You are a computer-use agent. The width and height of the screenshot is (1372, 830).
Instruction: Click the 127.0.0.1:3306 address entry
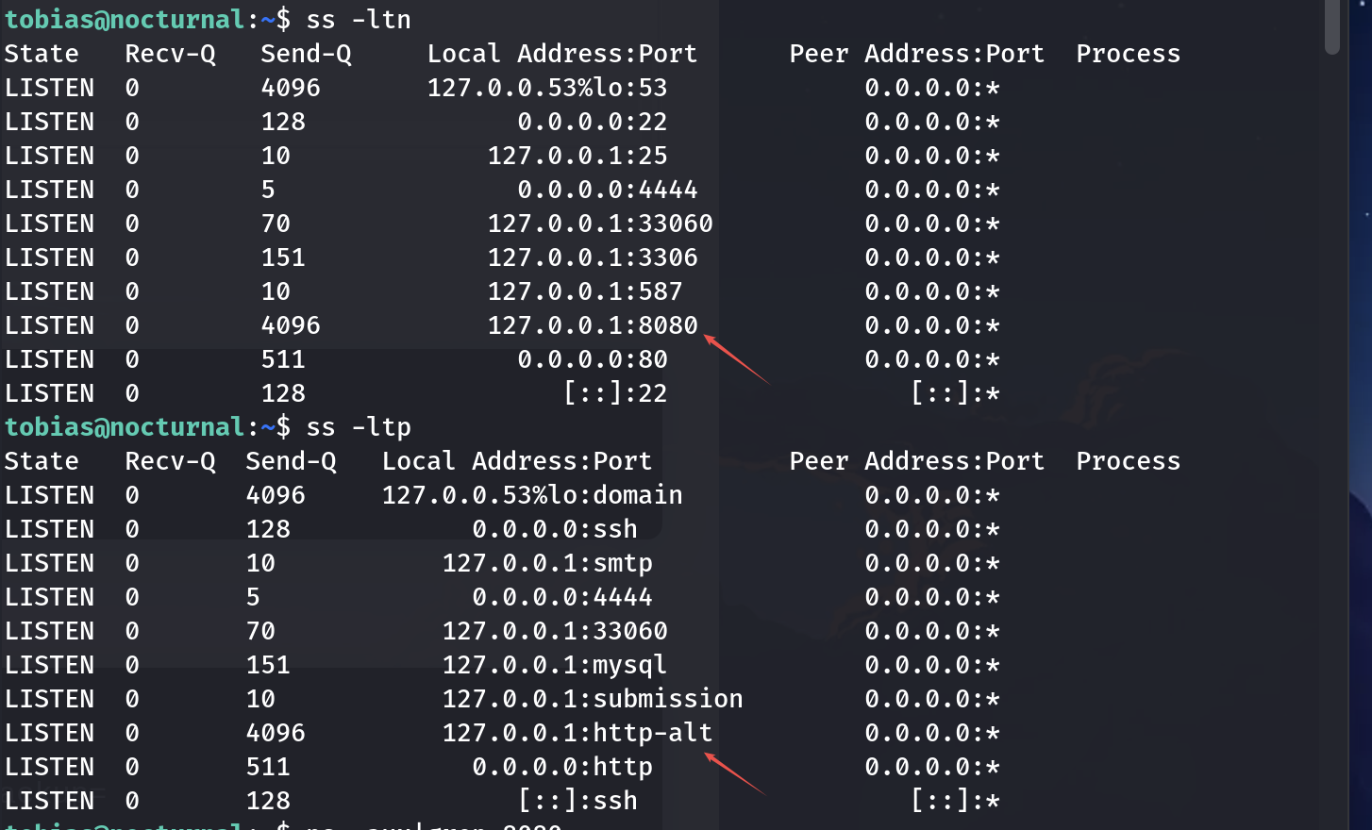[x=593, y=257]
